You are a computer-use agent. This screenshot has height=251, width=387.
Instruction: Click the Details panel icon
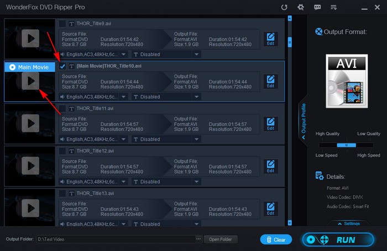coord(320,176)
